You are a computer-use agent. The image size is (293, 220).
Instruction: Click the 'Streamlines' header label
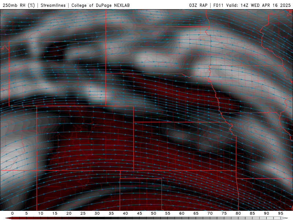click(53, 5)
